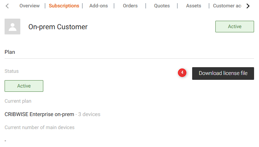Viewport: 259px width, 147px height.
Task: Click the Active badge beside customer name
Action: point(235,27)
